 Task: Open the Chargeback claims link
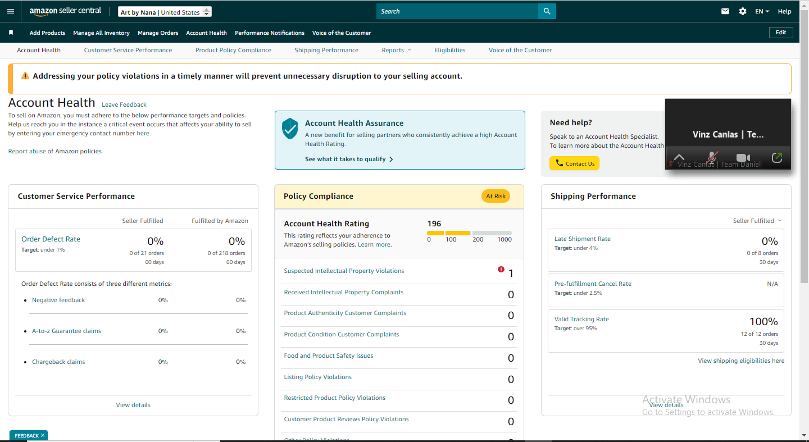tap(58, 362)
